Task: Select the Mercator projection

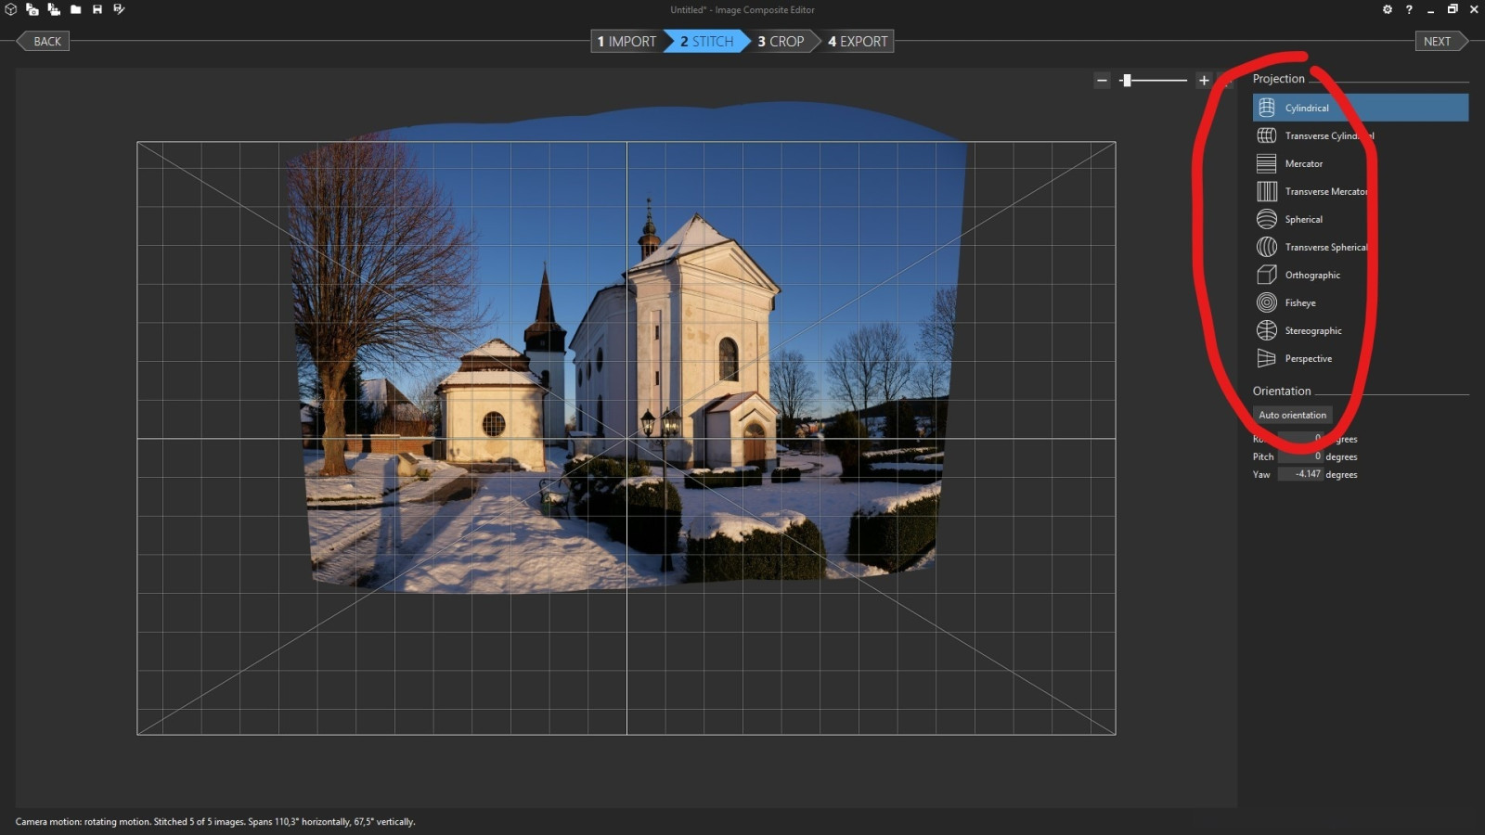Action: (x=1303, y=164)
